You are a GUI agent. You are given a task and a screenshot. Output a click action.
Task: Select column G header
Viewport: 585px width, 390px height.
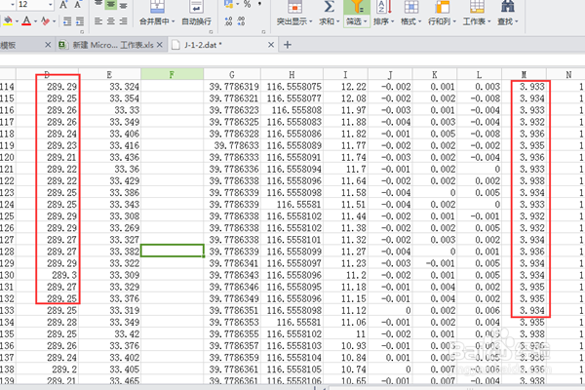coord(232,74)
